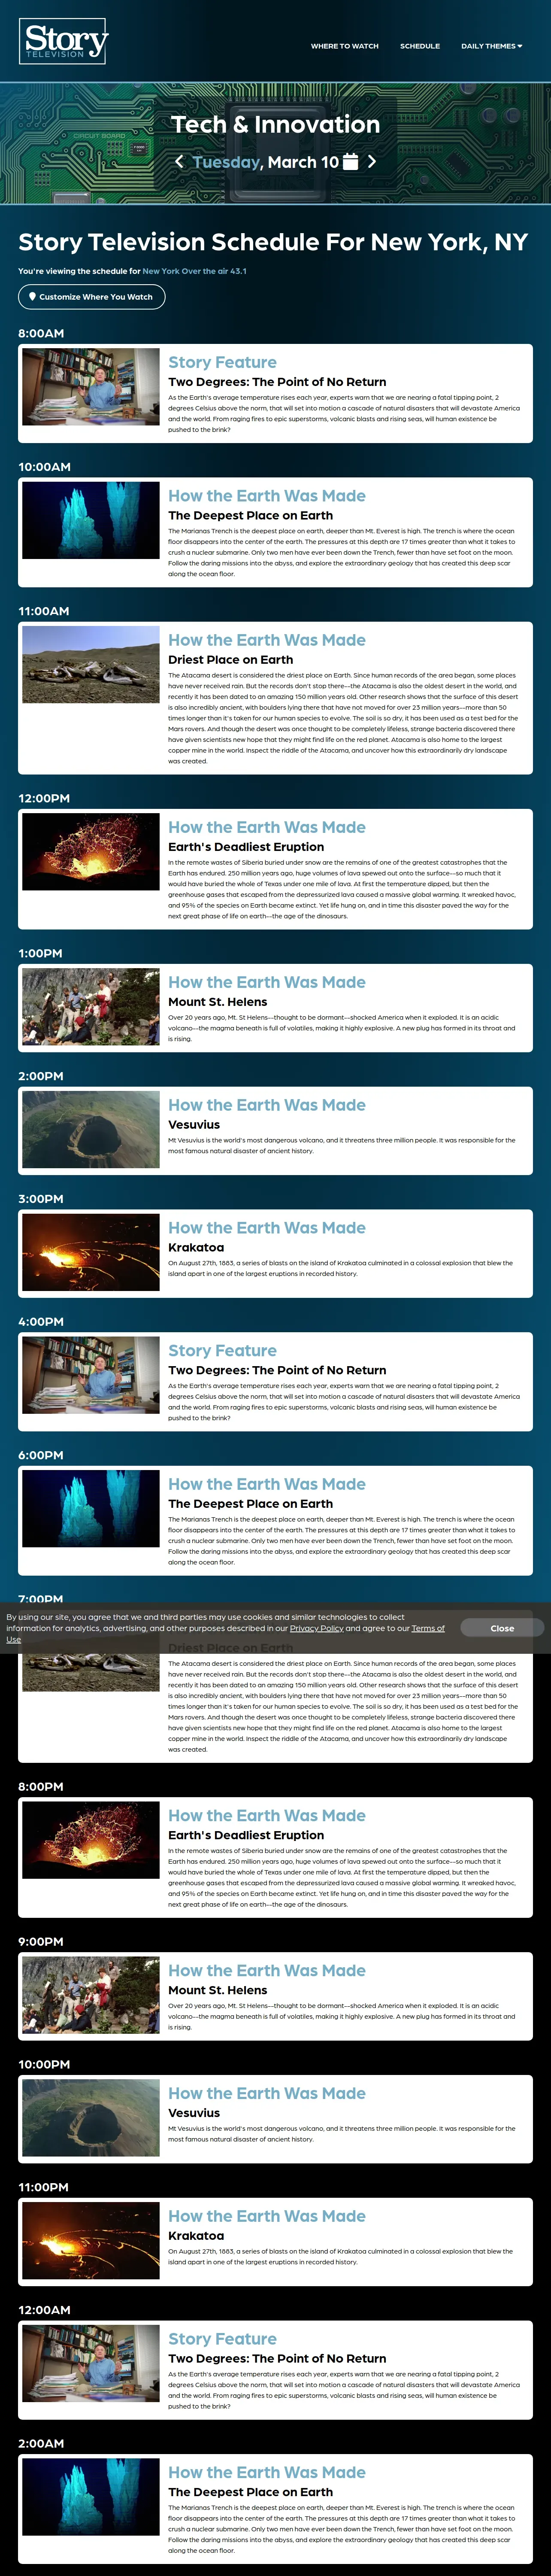Click 11:00PM How the Earth Was Made title
551x2576 pixels.
267,2216
